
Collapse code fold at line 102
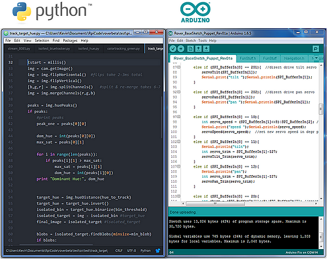pos(179,142)
